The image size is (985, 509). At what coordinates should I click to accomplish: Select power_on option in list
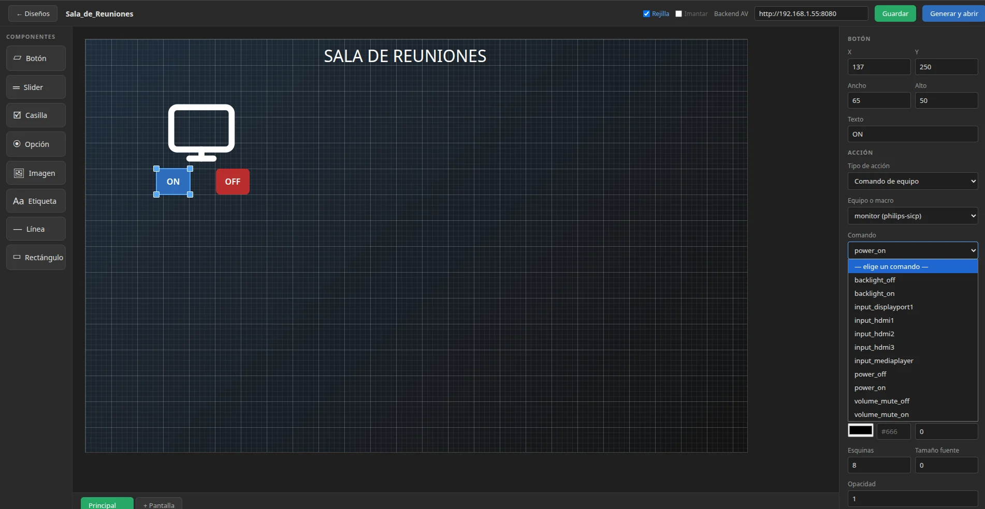tap(912, 387)
